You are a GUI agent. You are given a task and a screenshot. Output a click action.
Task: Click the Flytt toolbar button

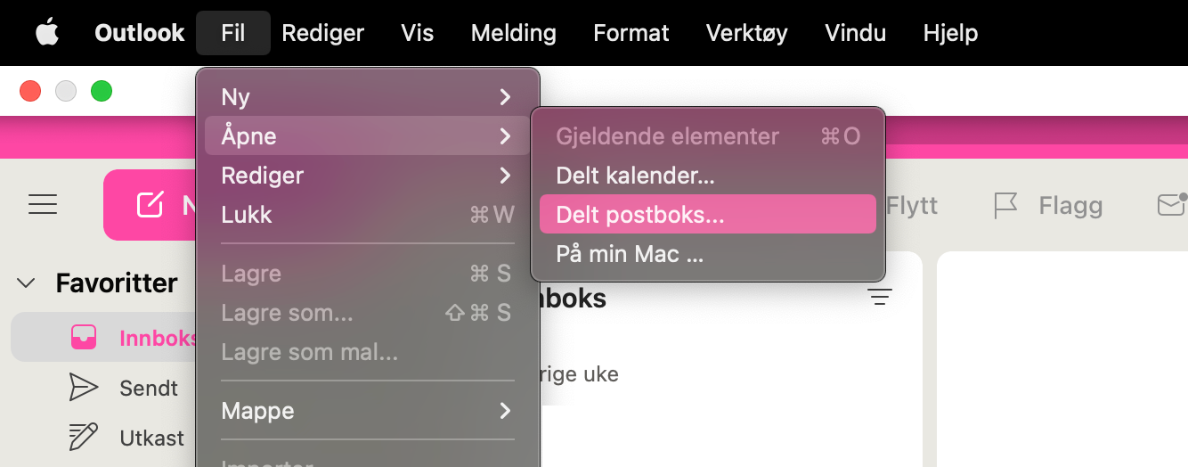click(912, 206)
